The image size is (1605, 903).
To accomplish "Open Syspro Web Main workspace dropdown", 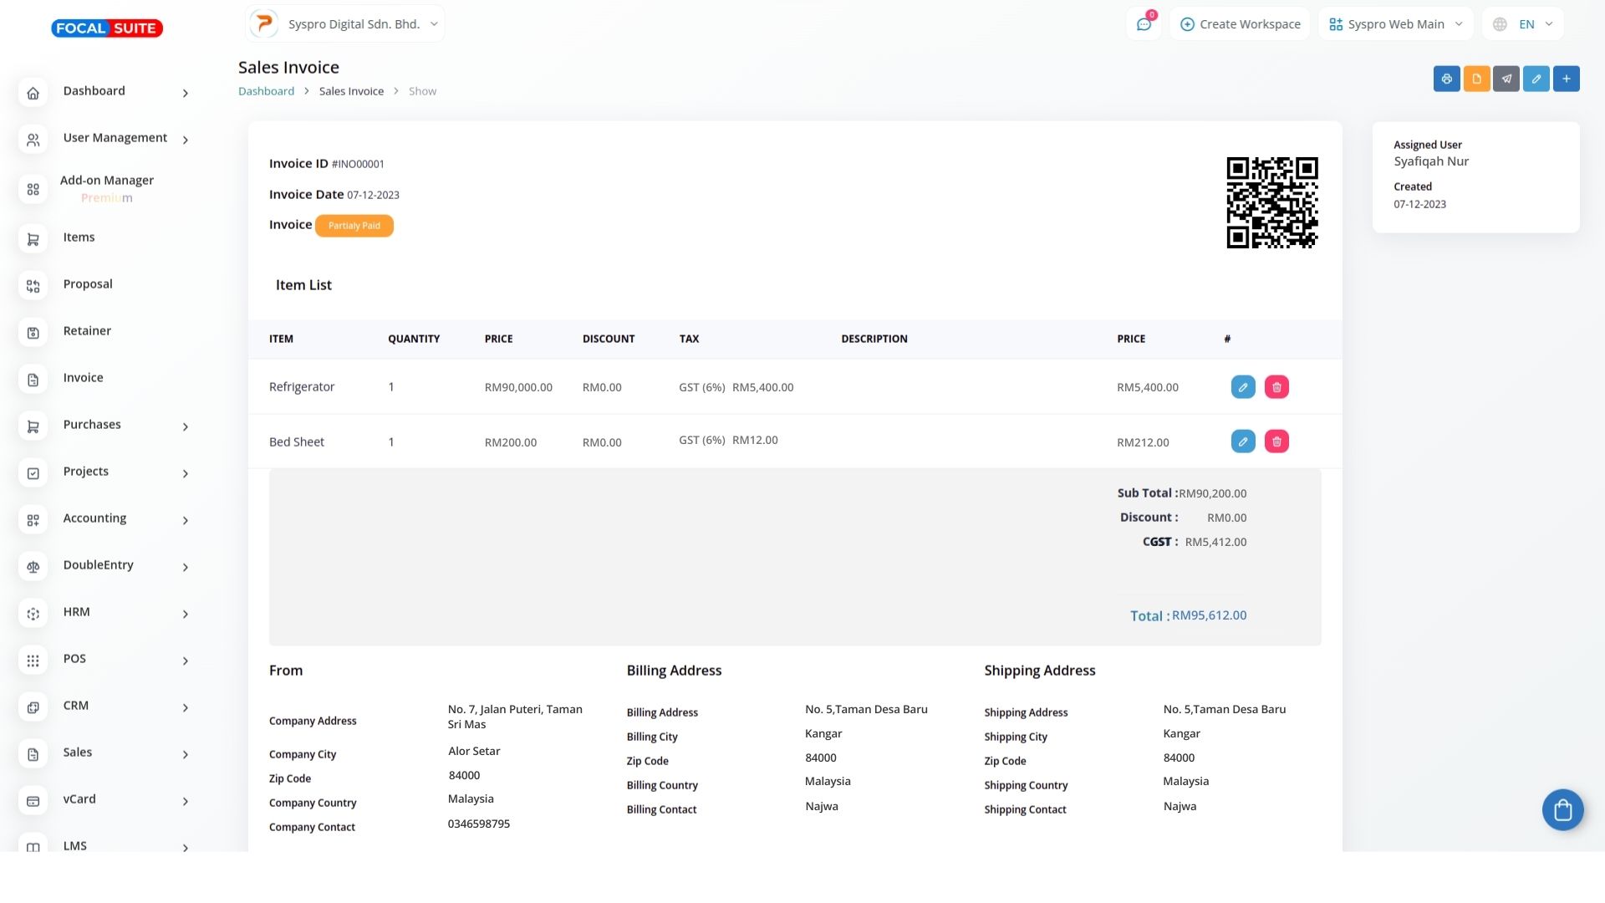I will pos(1394,24).
